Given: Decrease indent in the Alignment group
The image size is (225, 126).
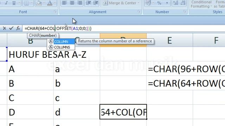Looking at the screenshot, I should tap(89, 3).
